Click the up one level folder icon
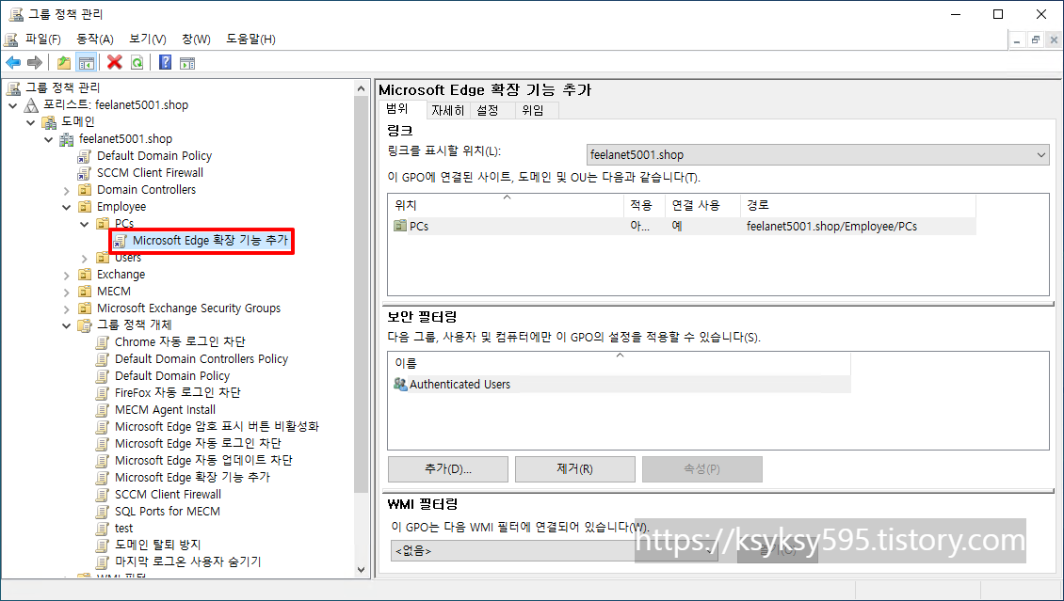 tap(64, 63)
